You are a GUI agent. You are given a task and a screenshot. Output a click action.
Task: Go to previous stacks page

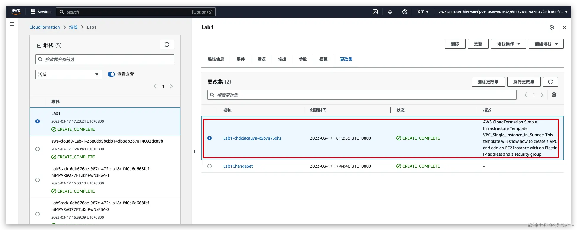point(155,86)
